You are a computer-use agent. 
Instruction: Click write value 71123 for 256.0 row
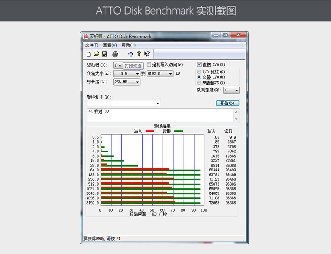click(x=214, y=179)
